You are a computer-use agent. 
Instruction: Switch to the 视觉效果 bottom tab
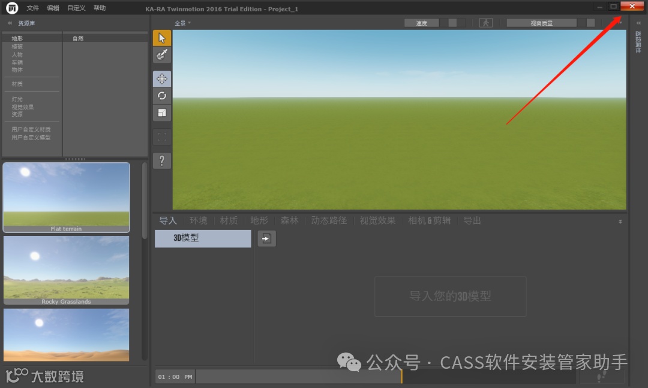(x=377, y=220)
